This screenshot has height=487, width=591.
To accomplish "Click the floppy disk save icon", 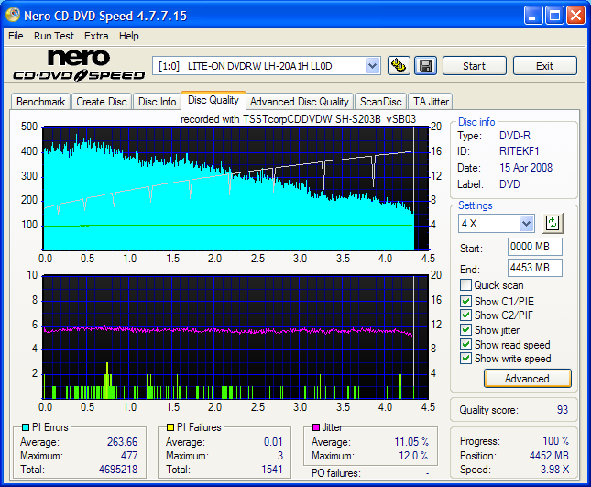I will point(425,66).
